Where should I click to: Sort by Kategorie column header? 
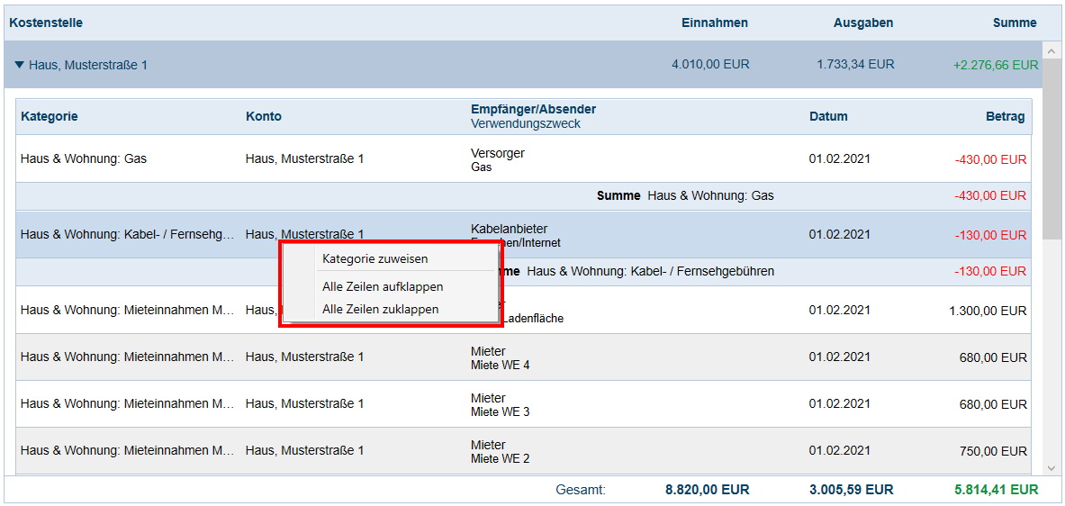(x=50, y=116)
